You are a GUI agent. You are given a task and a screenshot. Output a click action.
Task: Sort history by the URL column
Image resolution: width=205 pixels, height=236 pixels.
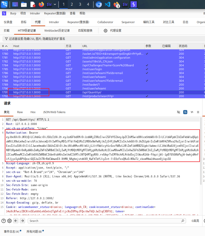[113, 46]
